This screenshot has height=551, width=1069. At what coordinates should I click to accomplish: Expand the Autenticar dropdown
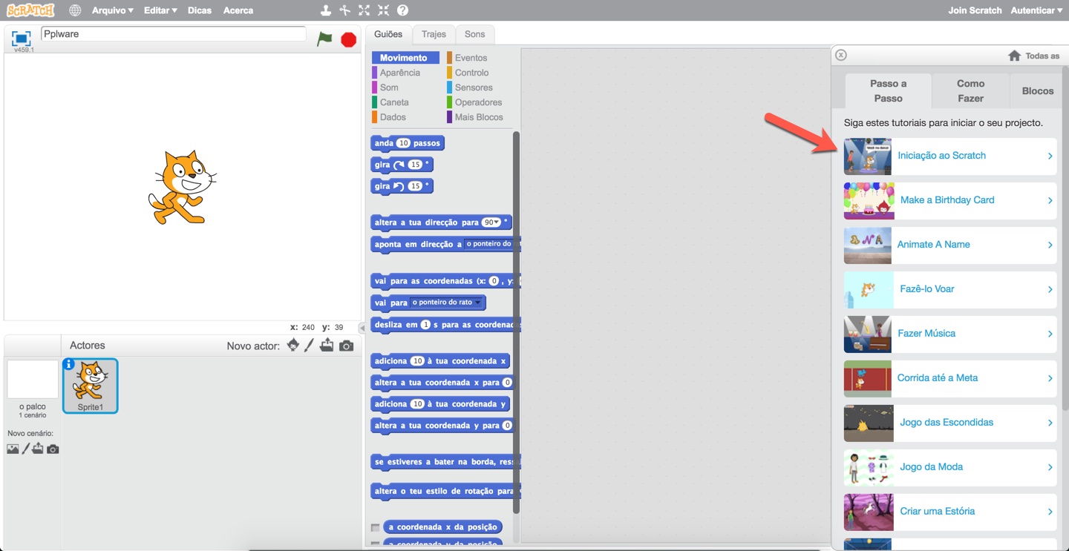click(x=1036, y=10)
